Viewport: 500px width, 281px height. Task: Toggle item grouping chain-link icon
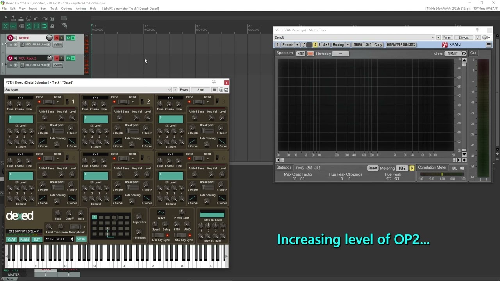click(13, 26)
